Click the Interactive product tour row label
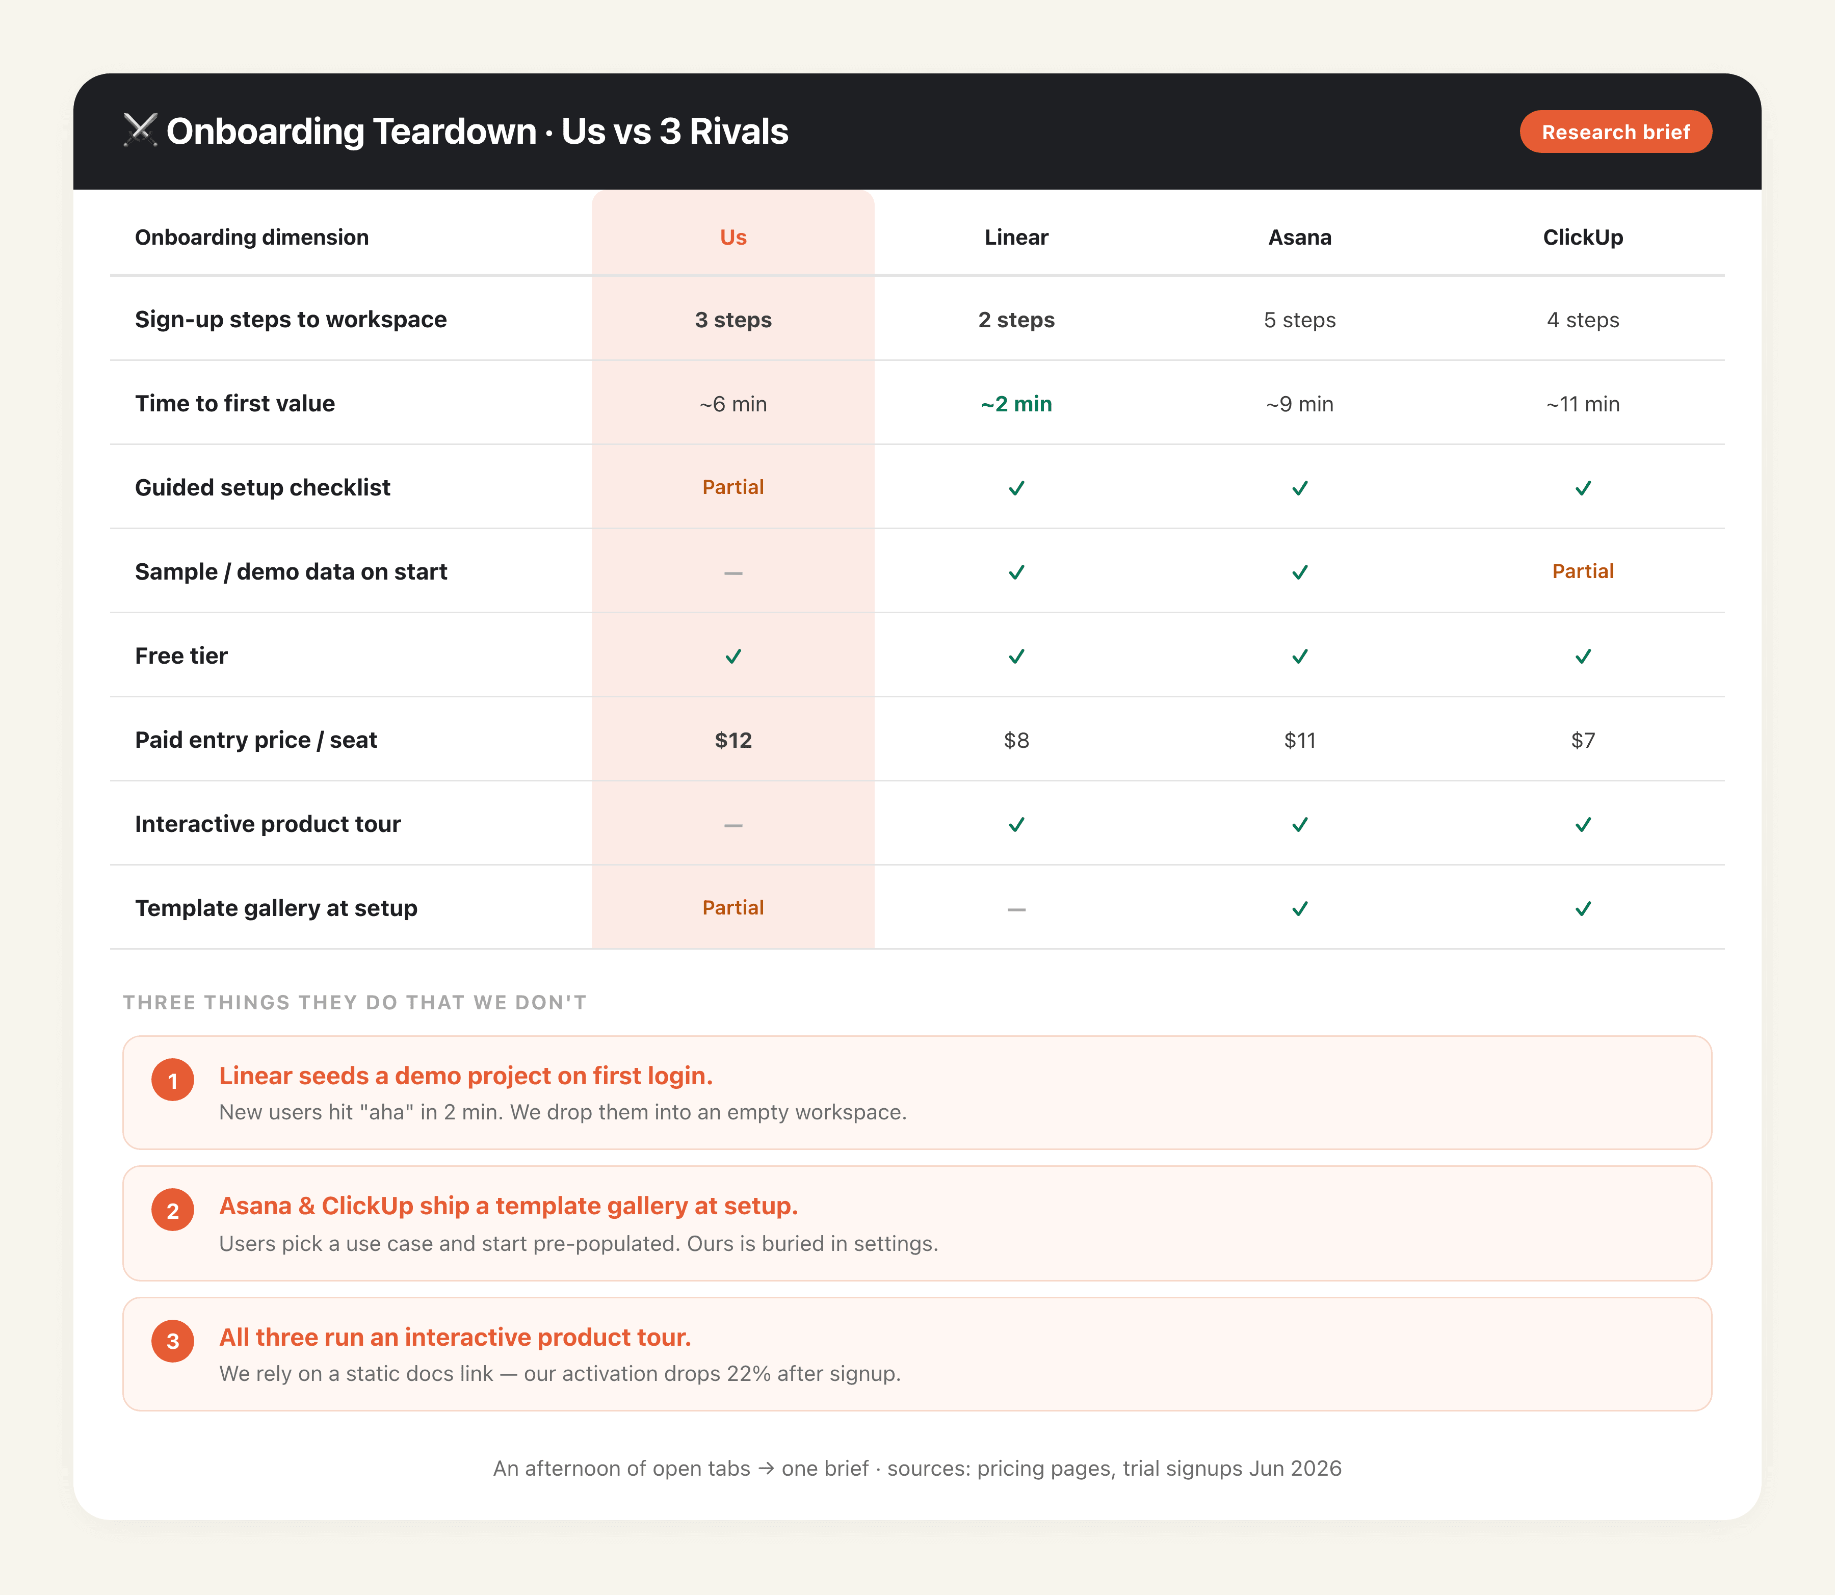1835x1595 pixels. point(268,824)
